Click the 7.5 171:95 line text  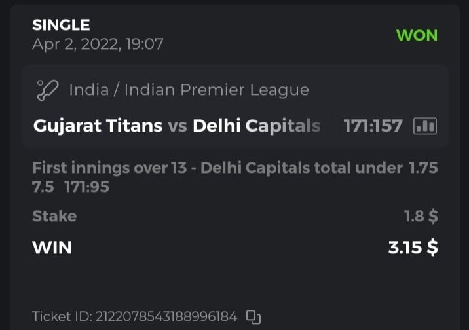[70, 187]
